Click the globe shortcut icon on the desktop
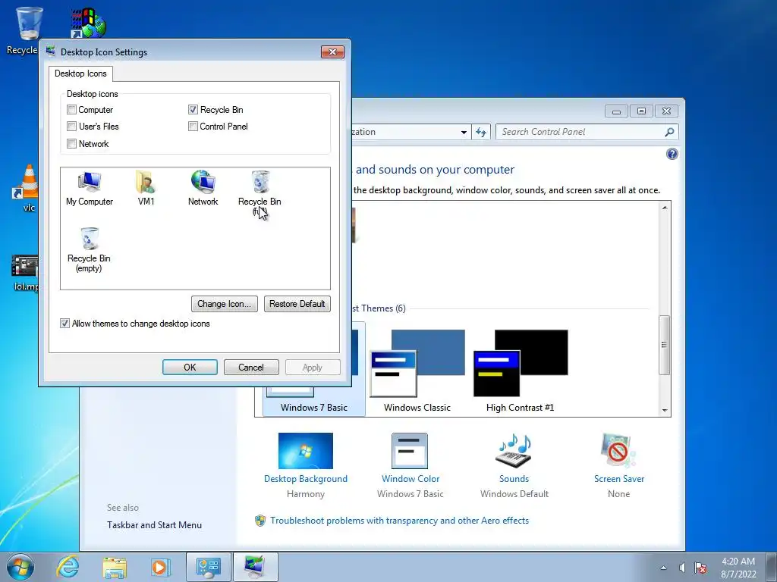 click(x=88, y=23)
